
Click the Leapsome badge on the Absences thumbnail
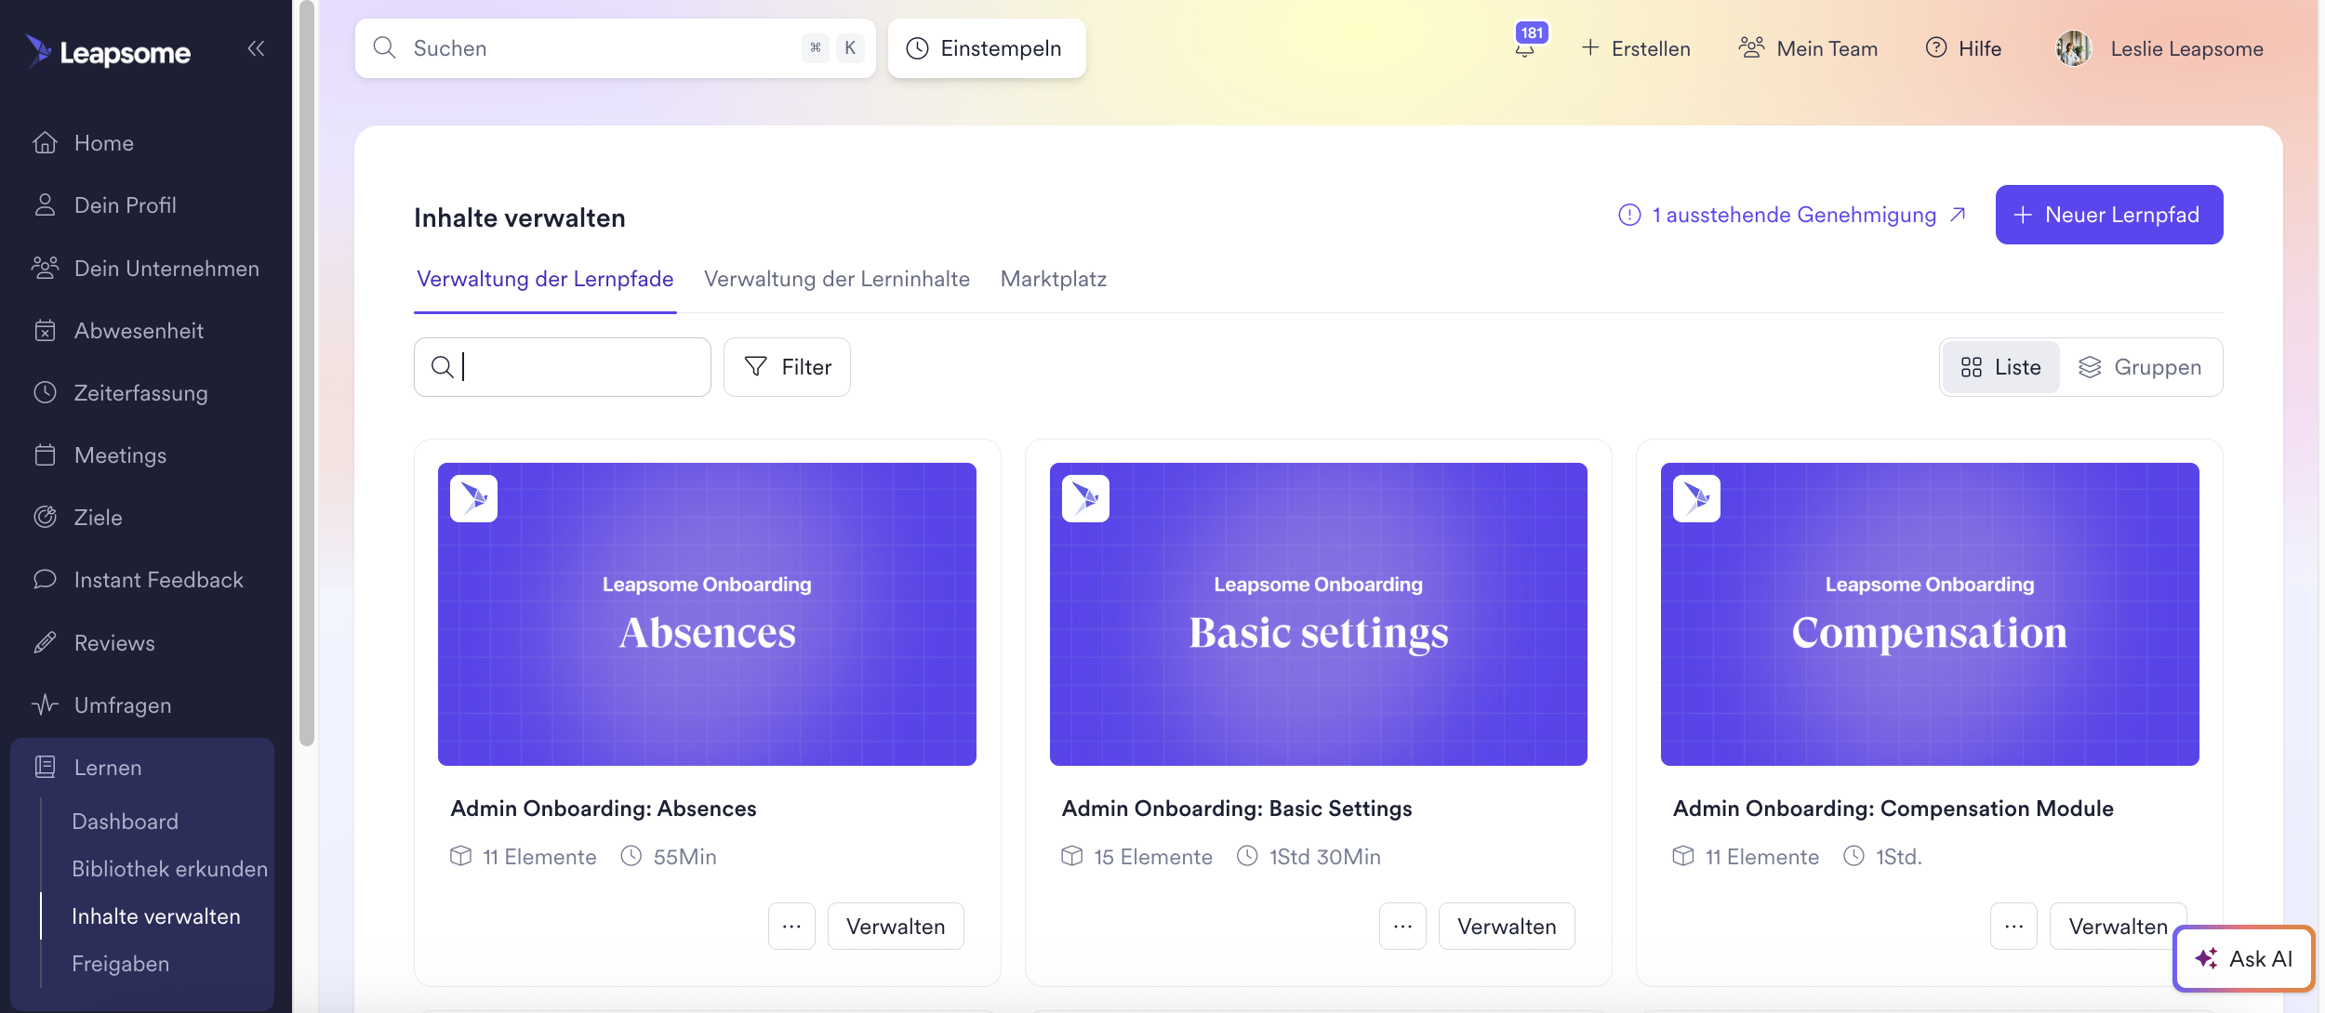coord(474,498)
